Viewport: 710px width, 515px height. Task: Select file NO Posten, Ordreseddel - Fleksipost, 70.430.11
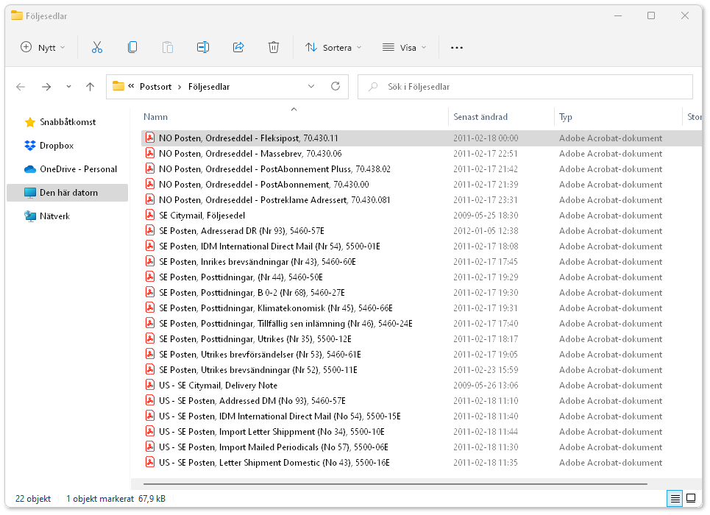[x=421, y=138]
